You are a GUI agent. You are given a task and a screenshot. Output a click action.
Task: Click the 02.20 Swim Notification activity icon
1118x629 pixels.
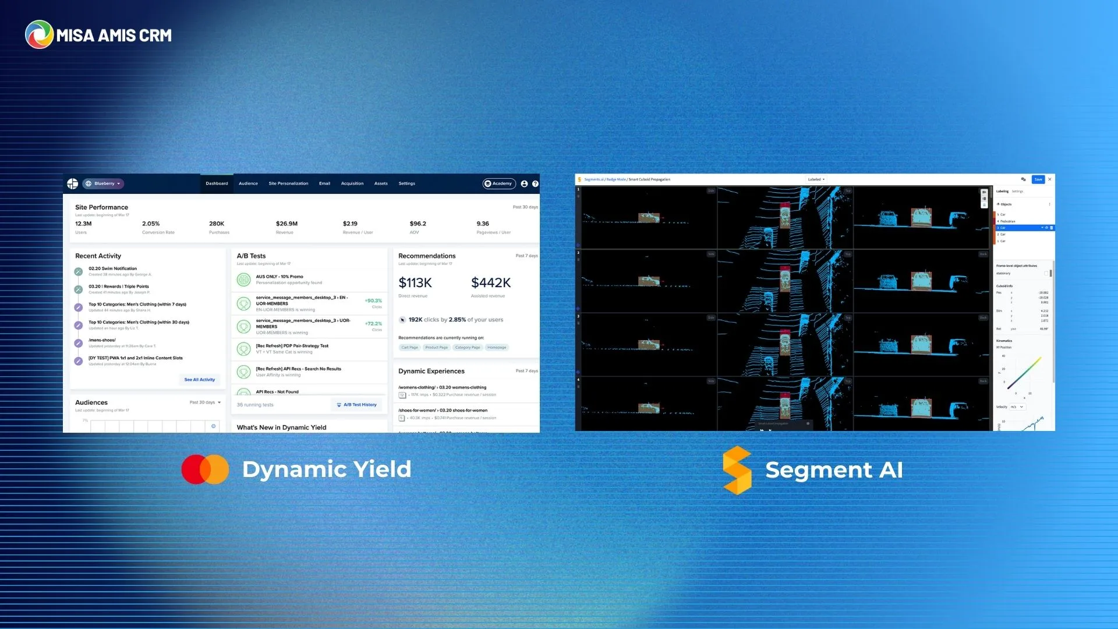pos(78,271)
